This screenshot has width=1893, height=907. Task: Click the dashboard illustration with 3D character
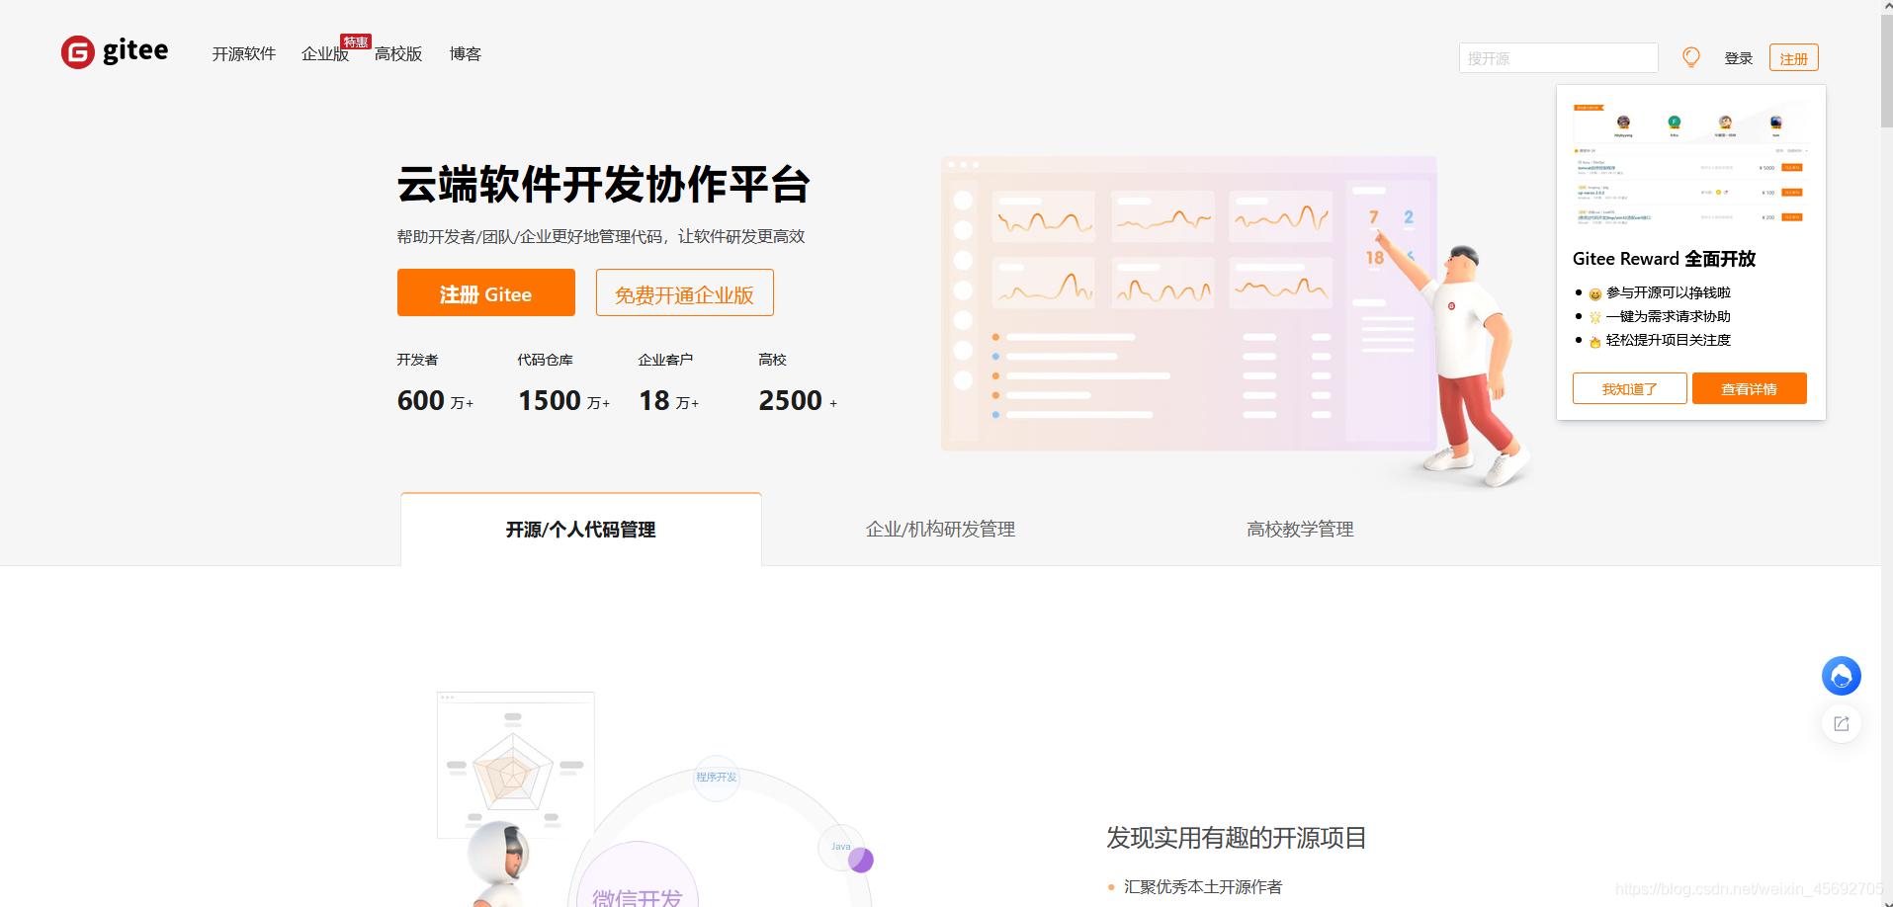(x=1236, y=321)
